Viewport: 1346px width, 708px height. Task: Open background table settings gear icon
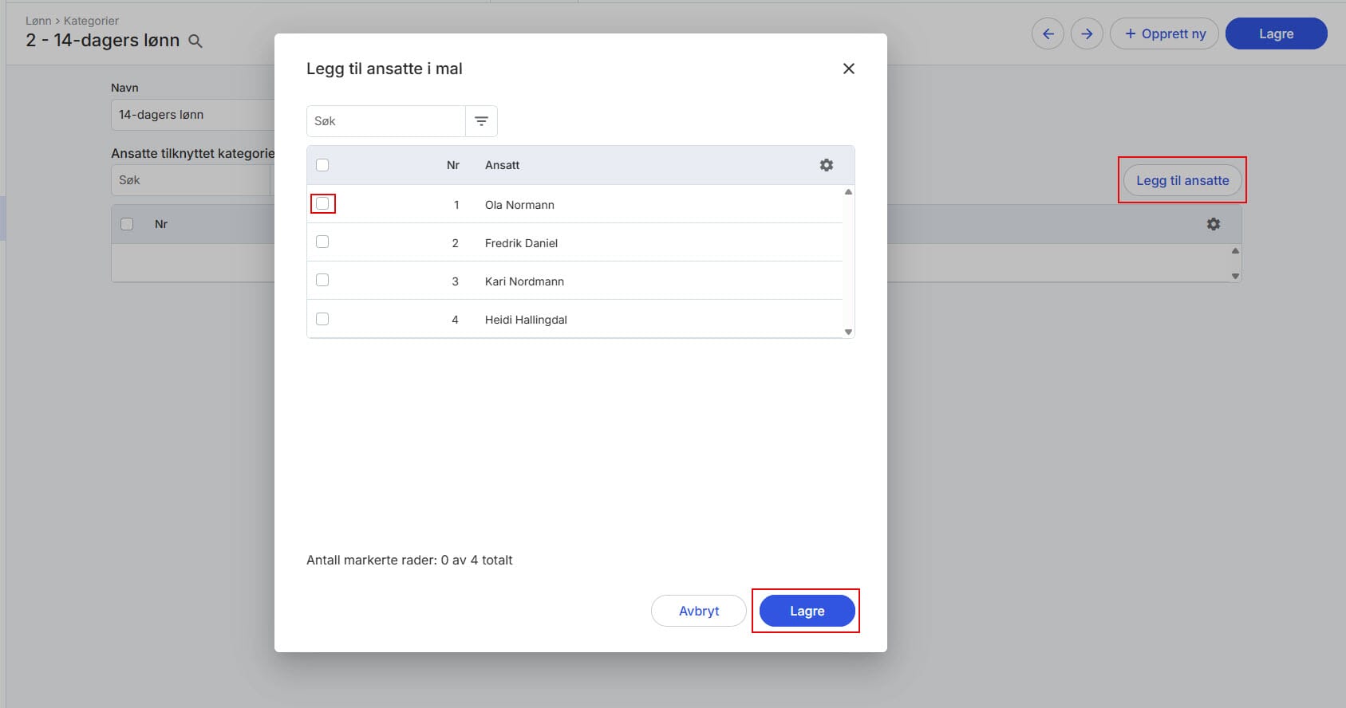(x=1213, y=224)
